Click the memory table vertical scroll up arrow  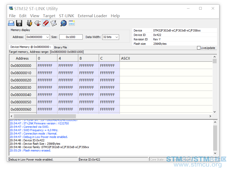(215, 57)
